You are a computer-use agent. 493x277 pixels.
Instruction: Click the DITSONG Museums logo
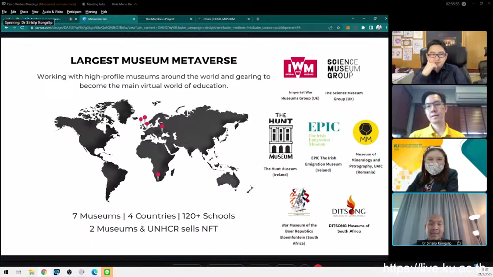(349, 207)
